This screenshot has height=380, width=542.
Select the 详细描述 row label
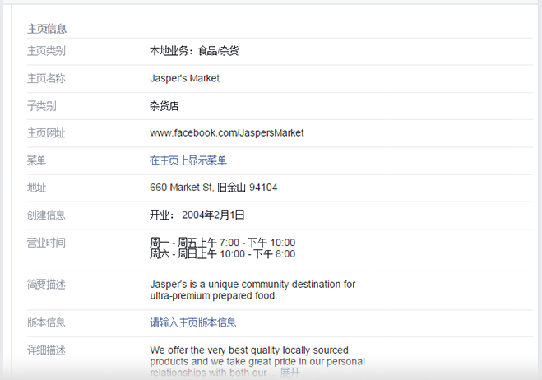coord(46,350)
